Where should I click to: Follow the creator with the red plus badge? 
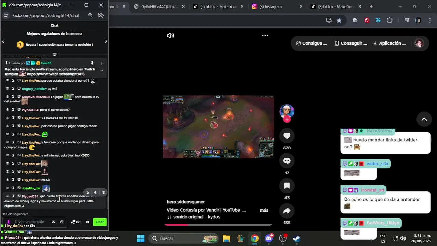pos(287,119)
